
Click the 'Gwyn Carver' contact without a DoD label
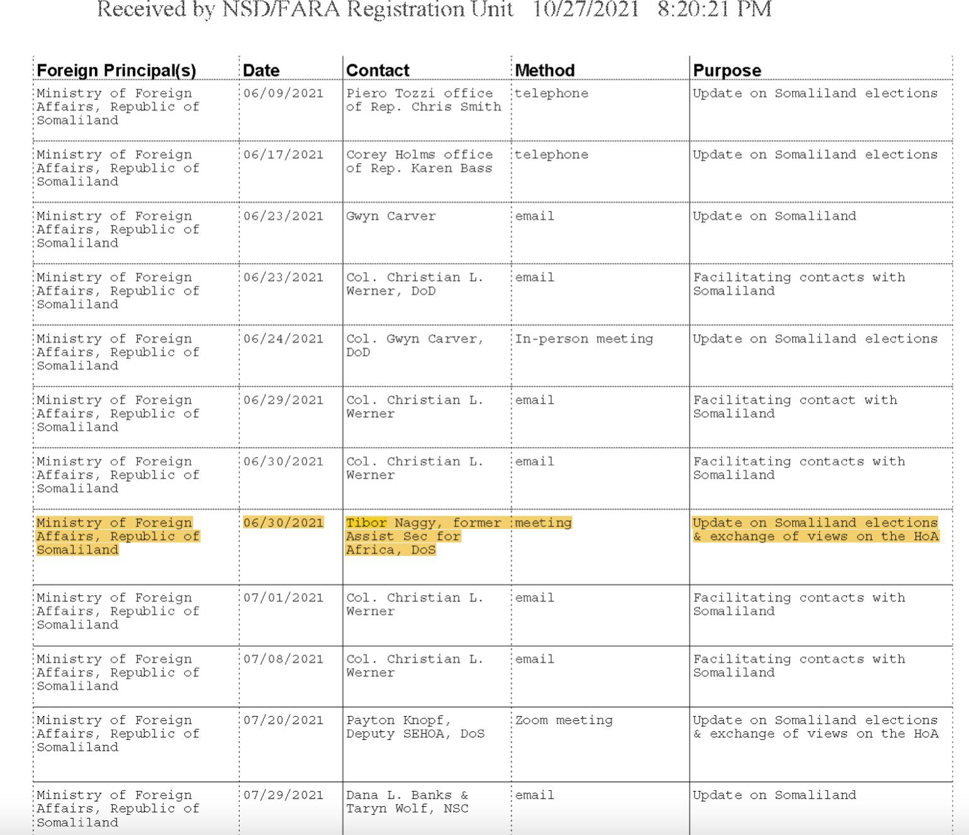pyautogui.click(x=391, y=216)
